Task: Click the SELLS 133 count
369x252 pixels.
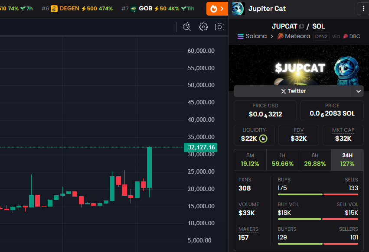Action: (x=353, y=188)
